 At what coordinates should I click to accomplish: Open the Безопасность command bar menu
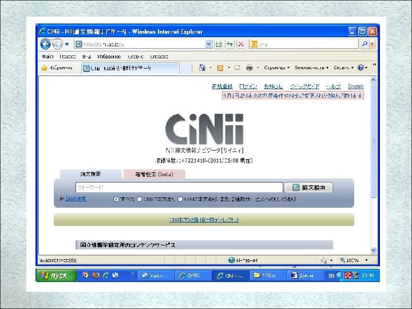click(x=312, y=68)
